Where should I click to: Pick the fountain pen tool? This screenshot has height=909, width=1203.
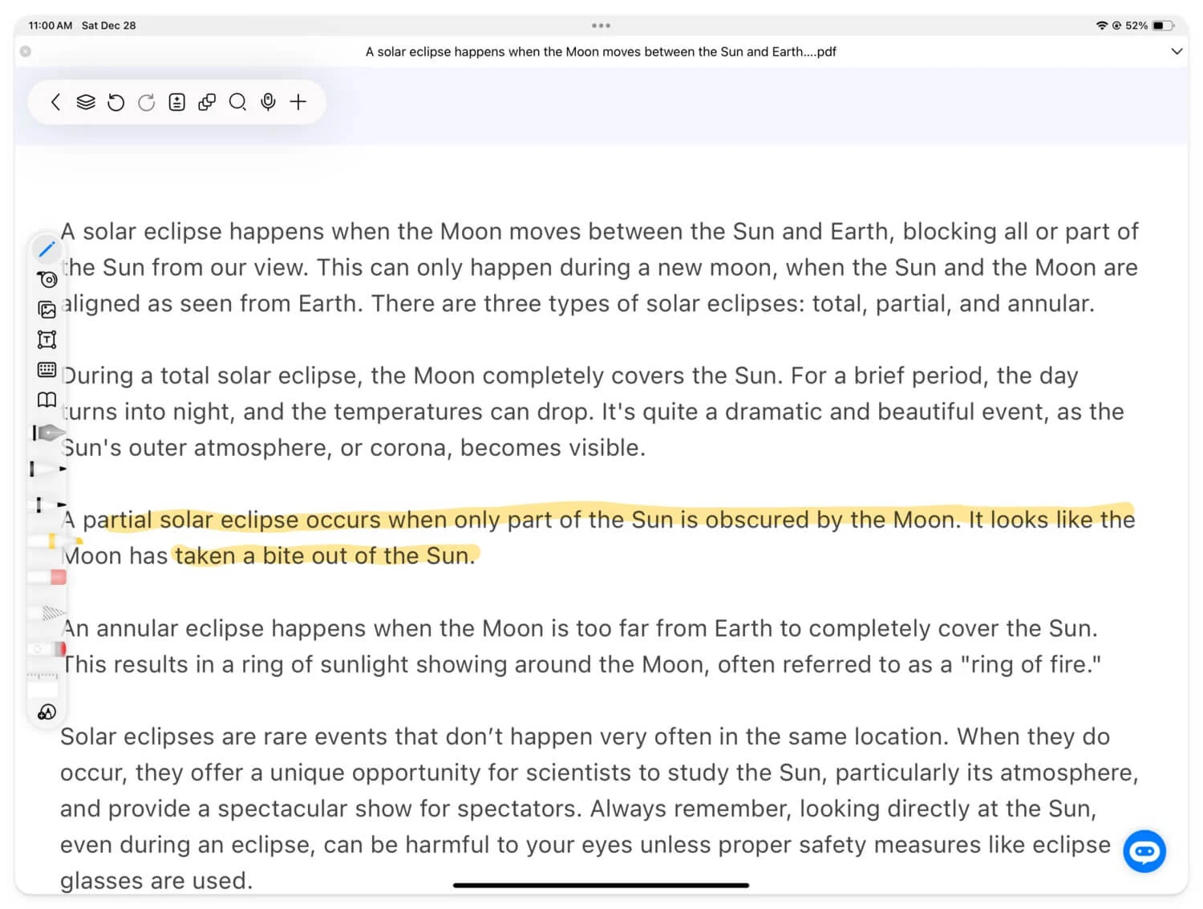click(x=48, y=433)
